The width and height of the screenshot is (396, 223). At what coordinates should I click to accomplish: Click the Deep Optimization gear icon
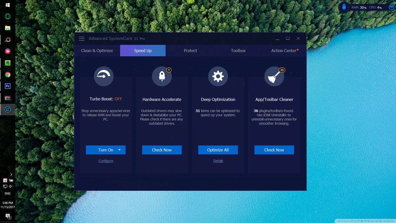tap(218, 76)
